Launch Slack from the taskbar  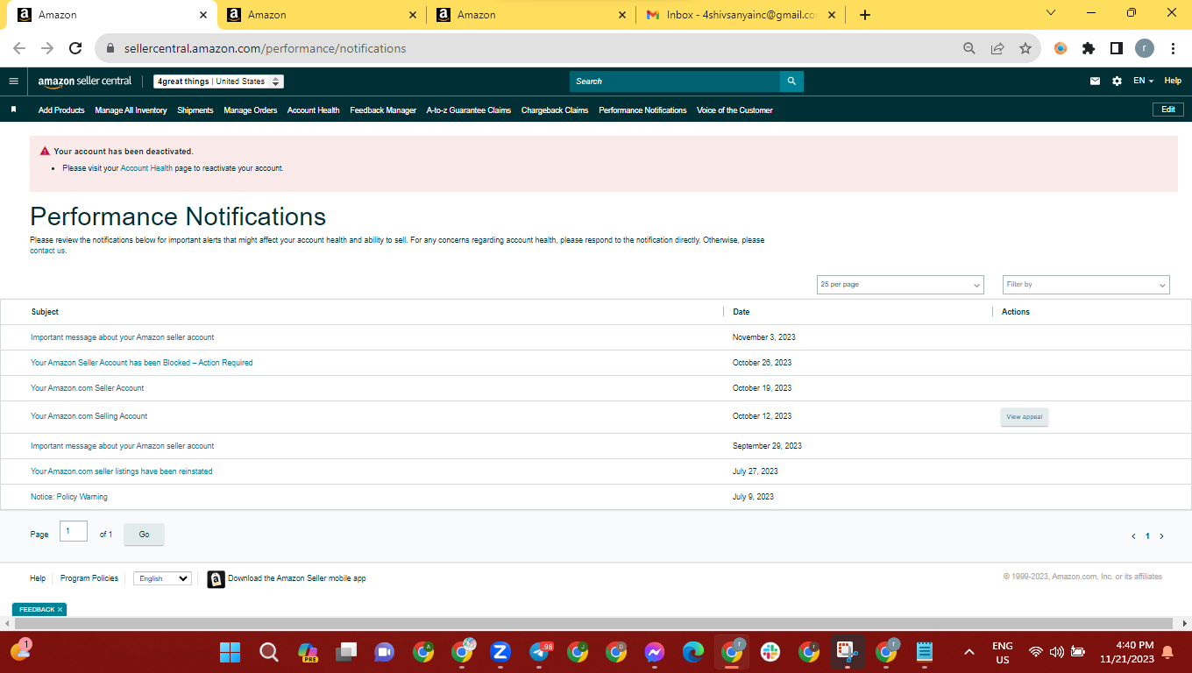coord(770,652)
